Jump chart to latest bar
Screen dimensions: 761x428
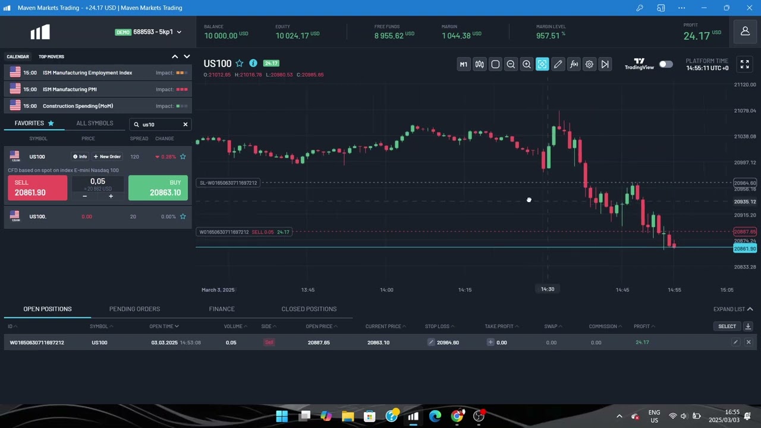coord(605,64)
